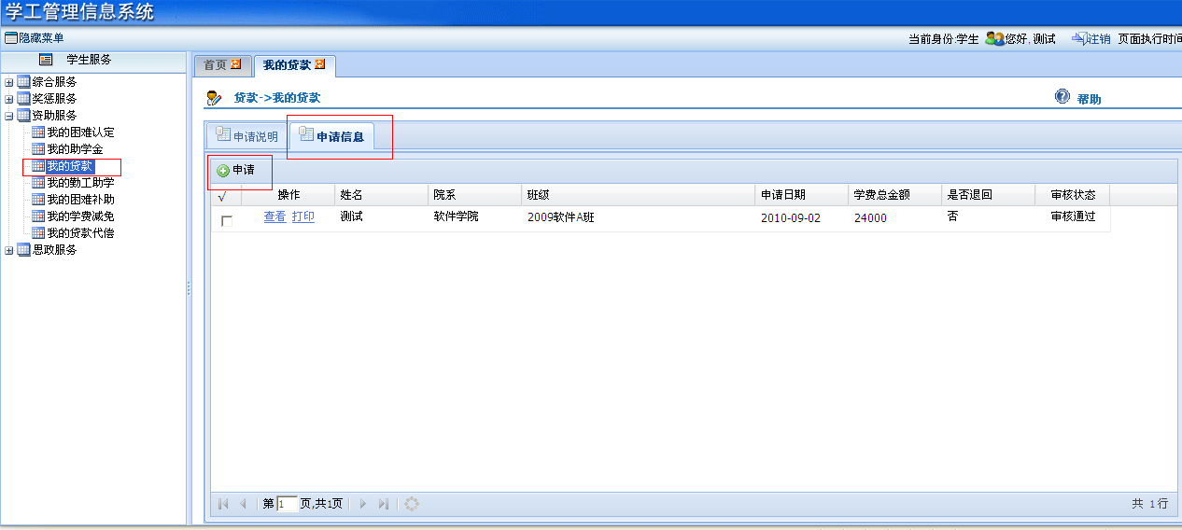Click the 隐藏菜单 hide menu icon
The width and height of the screenshot is (1182, 530).
pyautogui.click(x=11, y=38)
